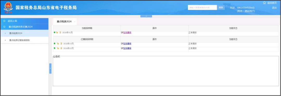Viewport: 281px width, 96px height.
Task: Click the star icon beside 返回上级
Action: coord(4,21)
